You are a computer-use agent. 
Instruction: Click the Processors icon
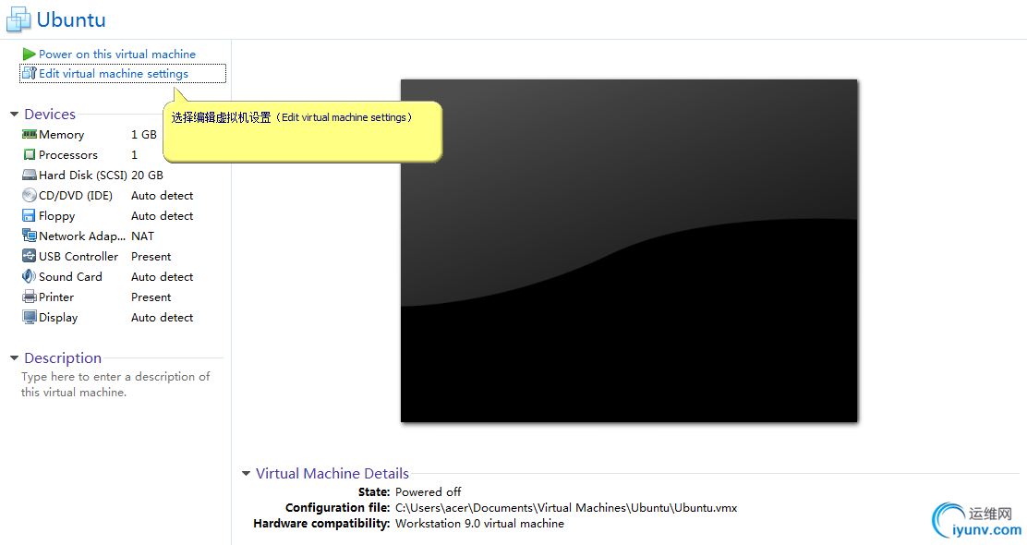point(30,154)
